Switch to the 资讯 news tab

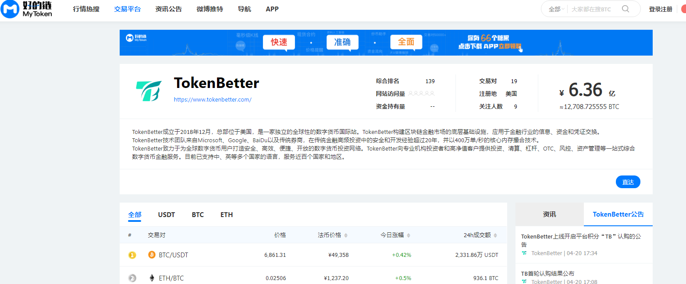tap(549, 214)
